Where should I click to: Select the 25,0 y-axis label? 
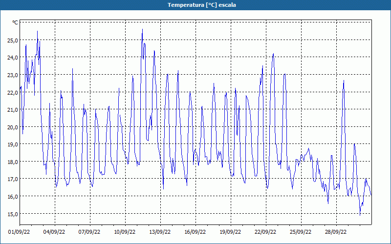(13, 40)
